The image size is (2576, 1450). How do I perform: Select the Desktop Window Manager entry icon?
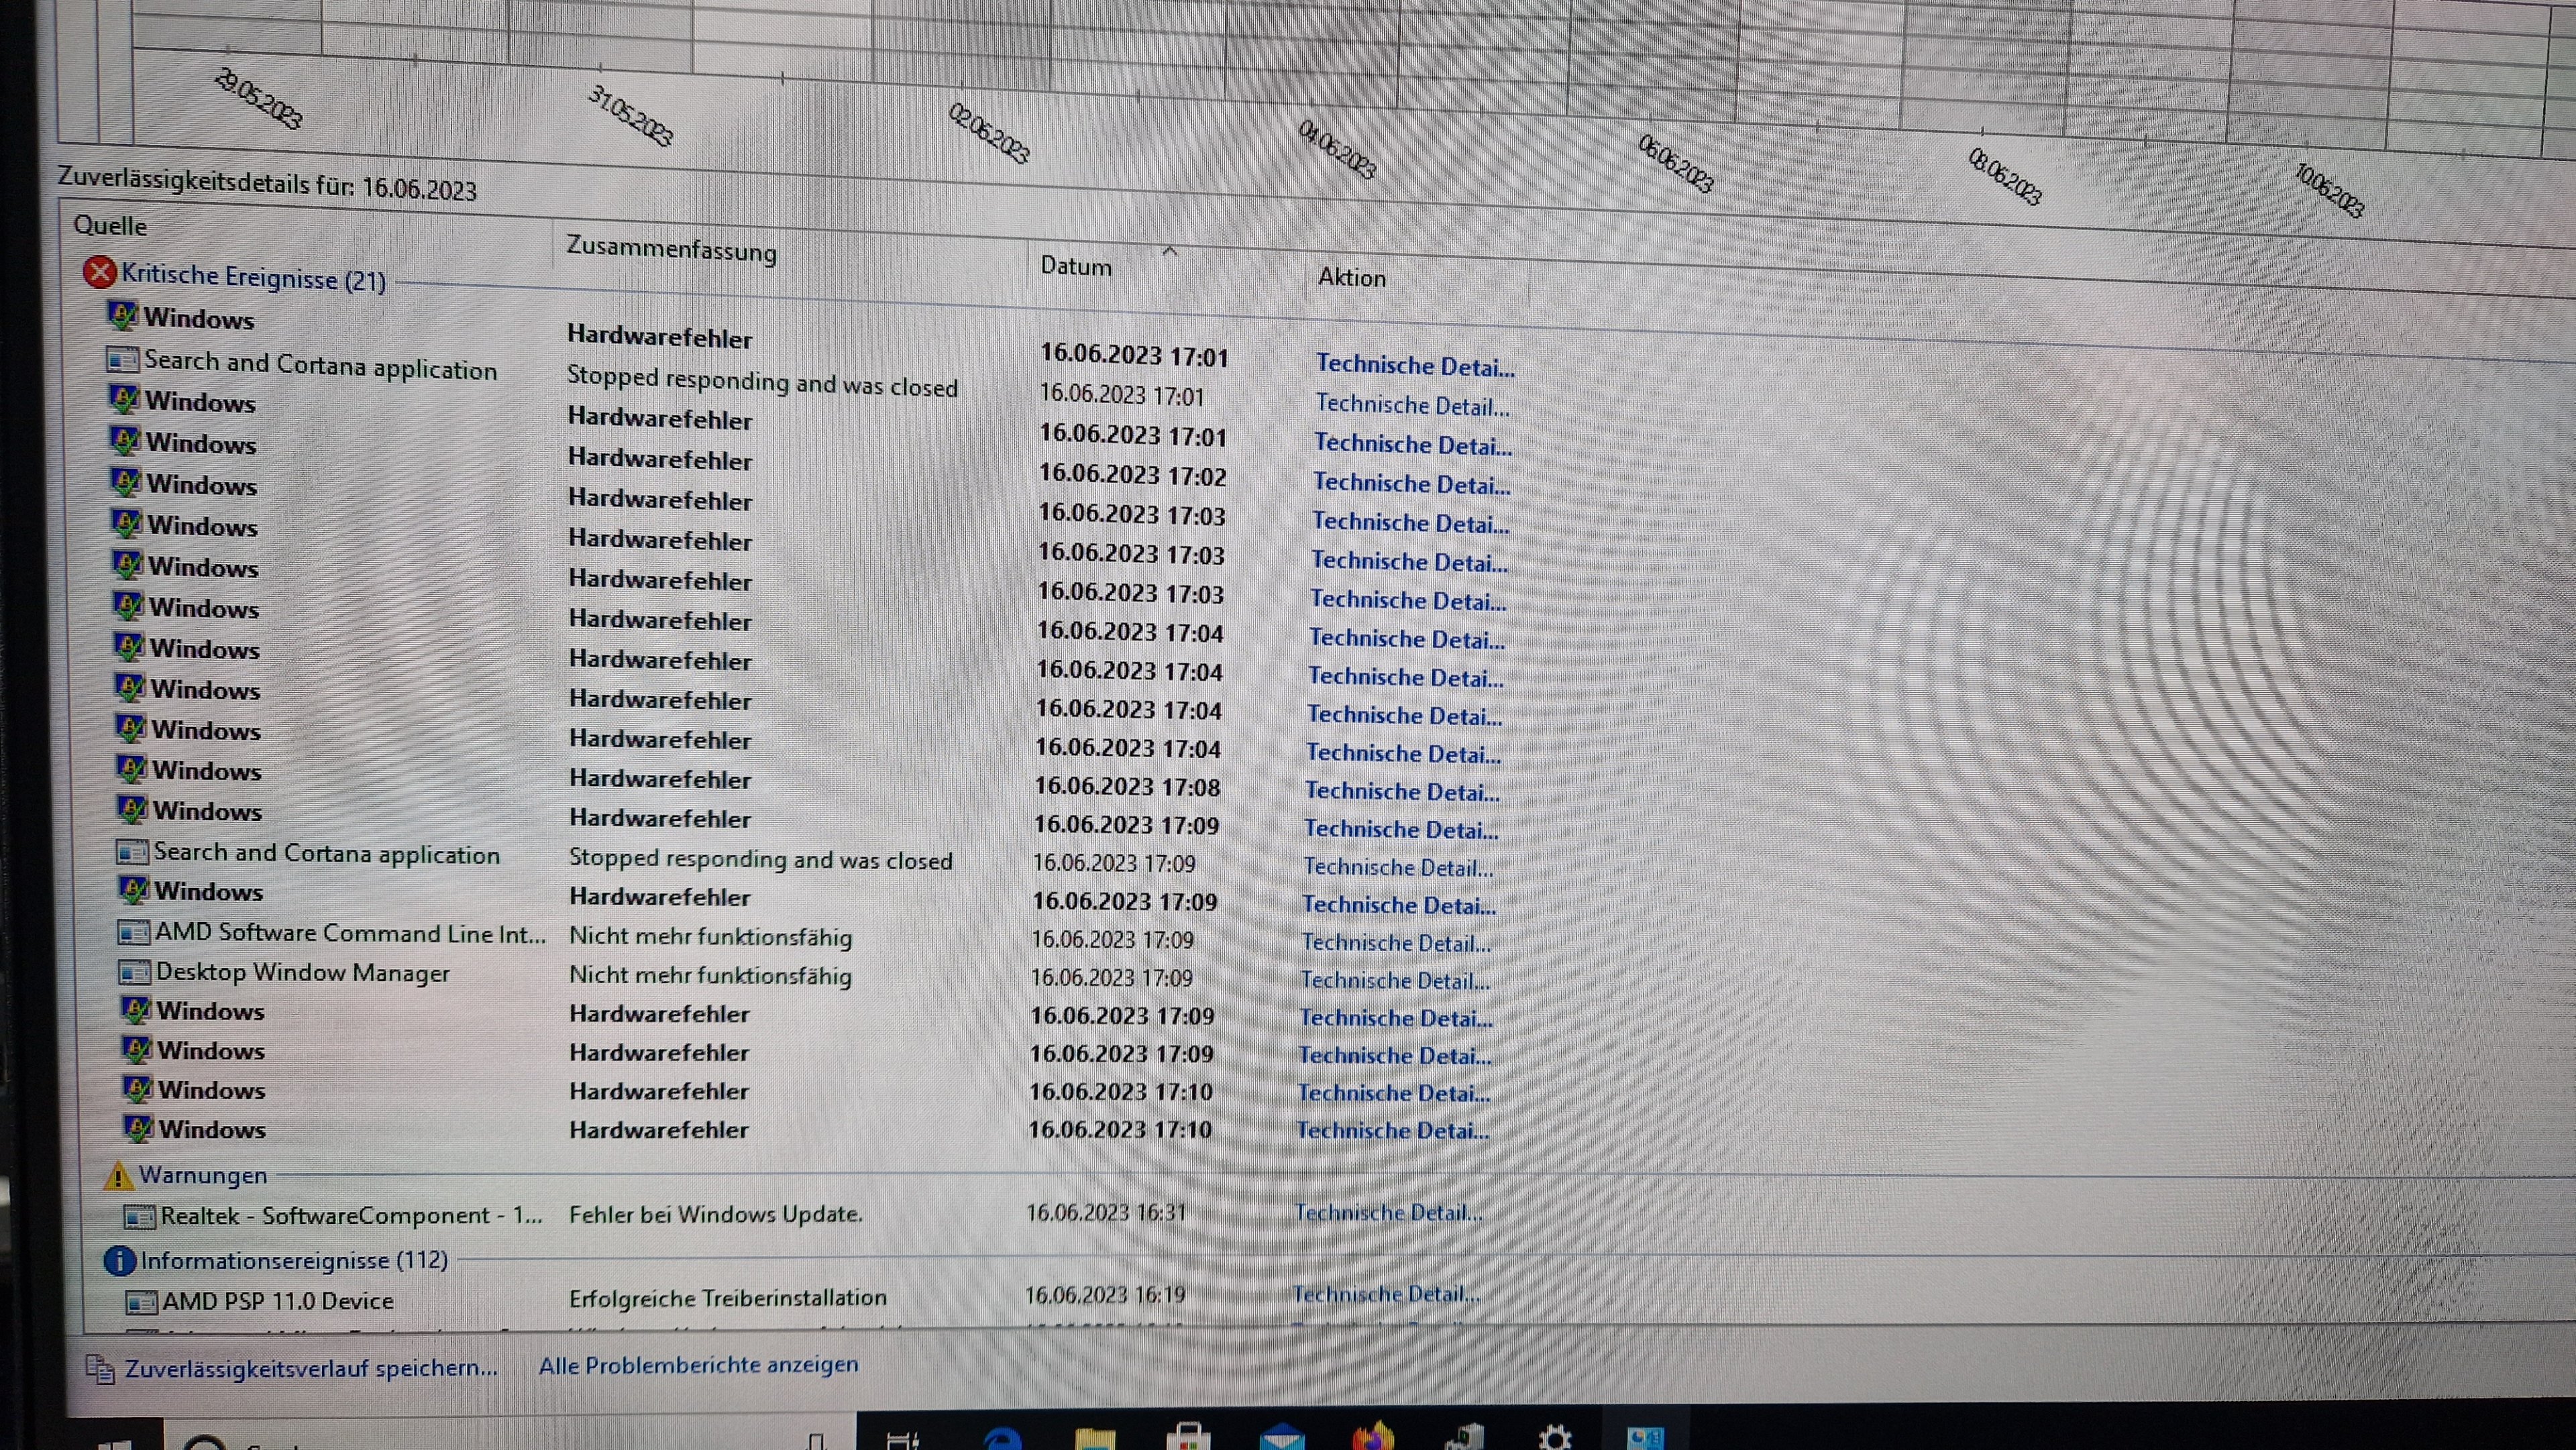point(134,972)
